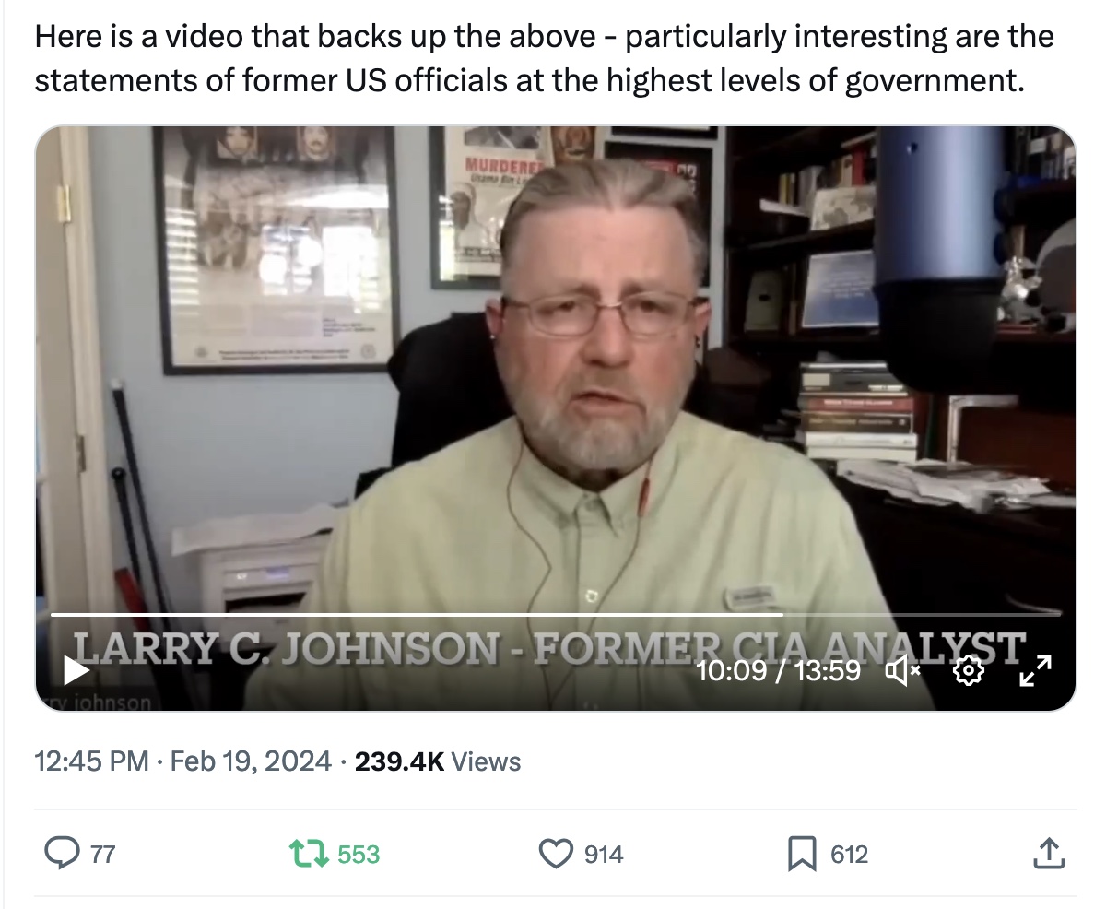Click the 914 likes count

tap(604, 855)
